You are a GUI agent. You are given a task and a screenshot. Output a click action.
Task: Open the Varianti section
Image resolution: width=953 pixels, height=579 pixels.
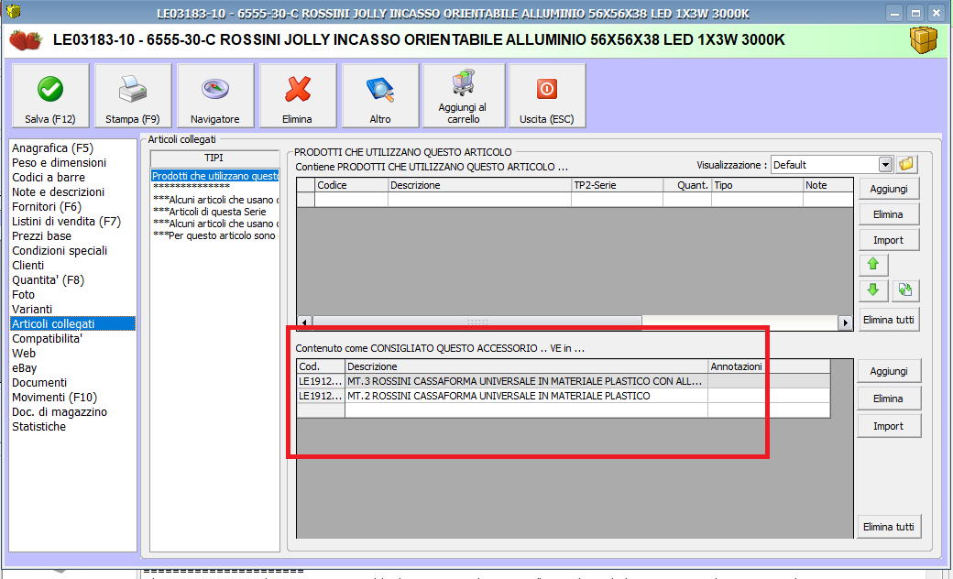click(x=32, y=310)
